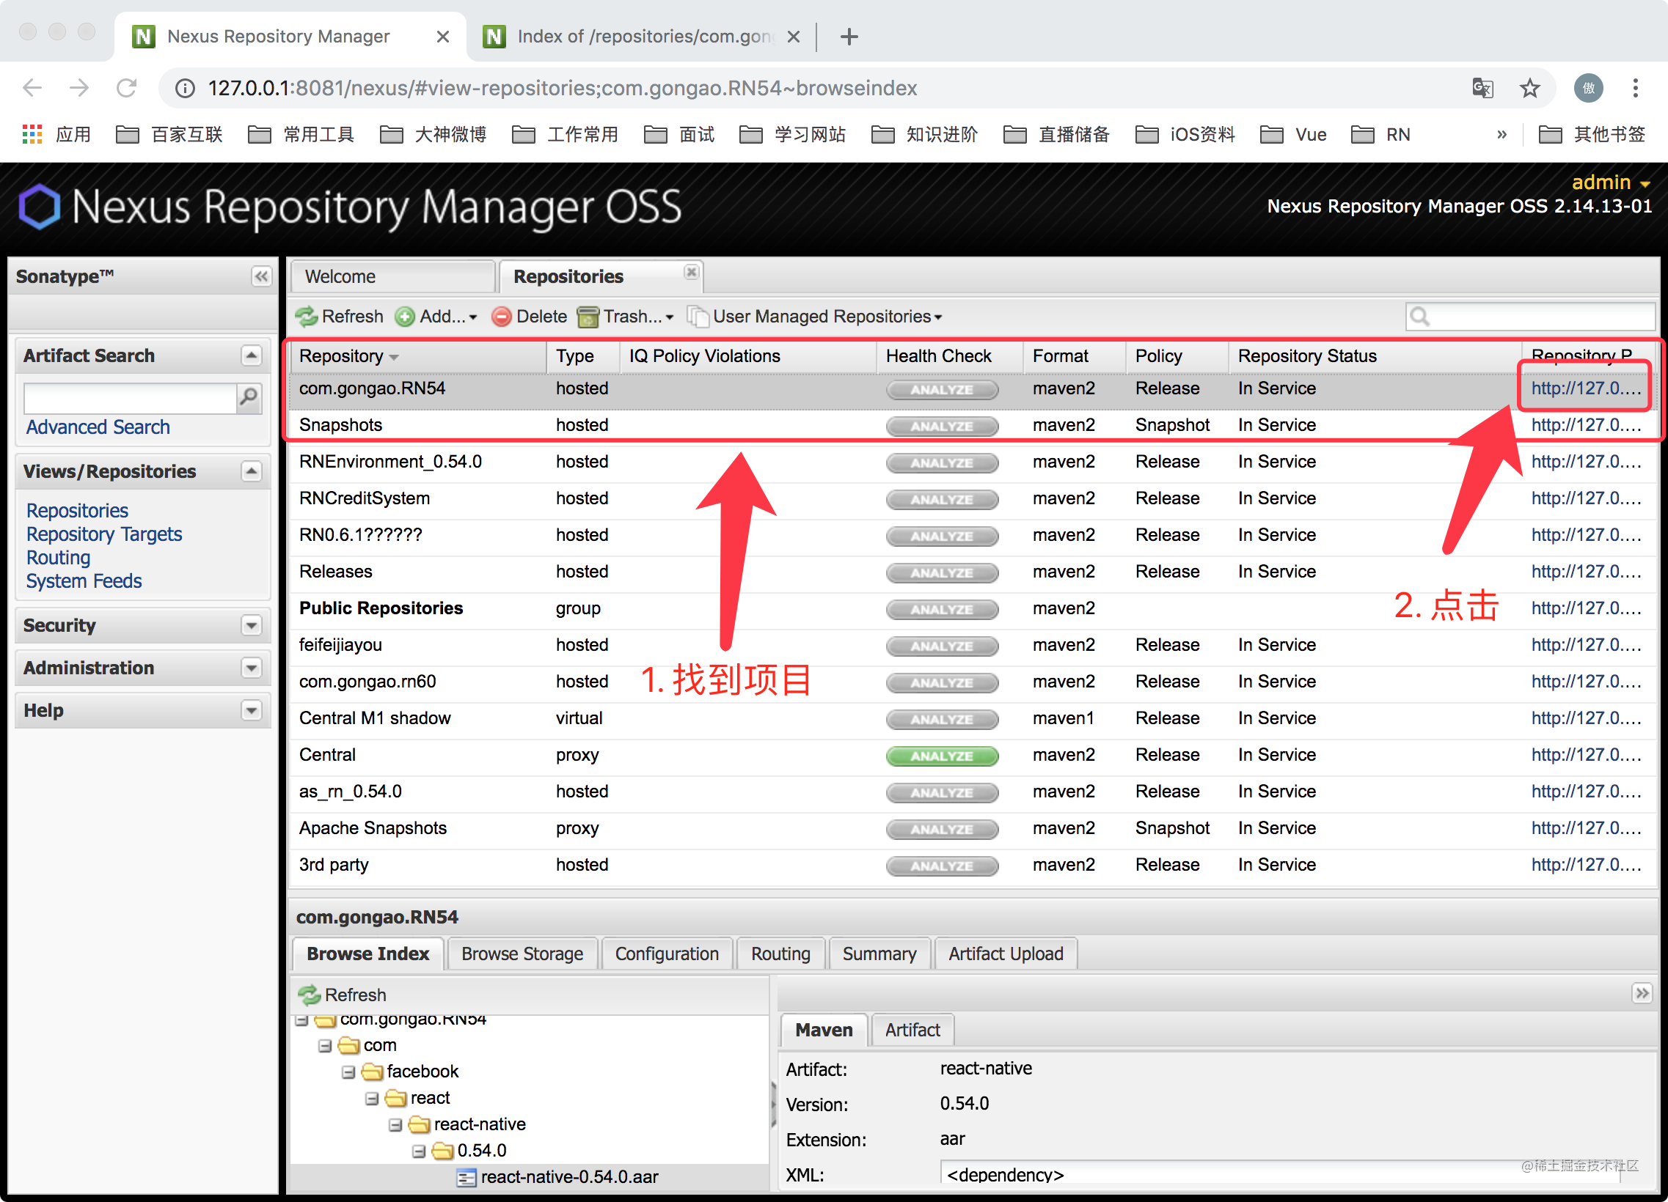Open User Managed Repositories dropdown
This screenshot has height=1202, width=1668.
pyautogui.click(x=815, y=317)
